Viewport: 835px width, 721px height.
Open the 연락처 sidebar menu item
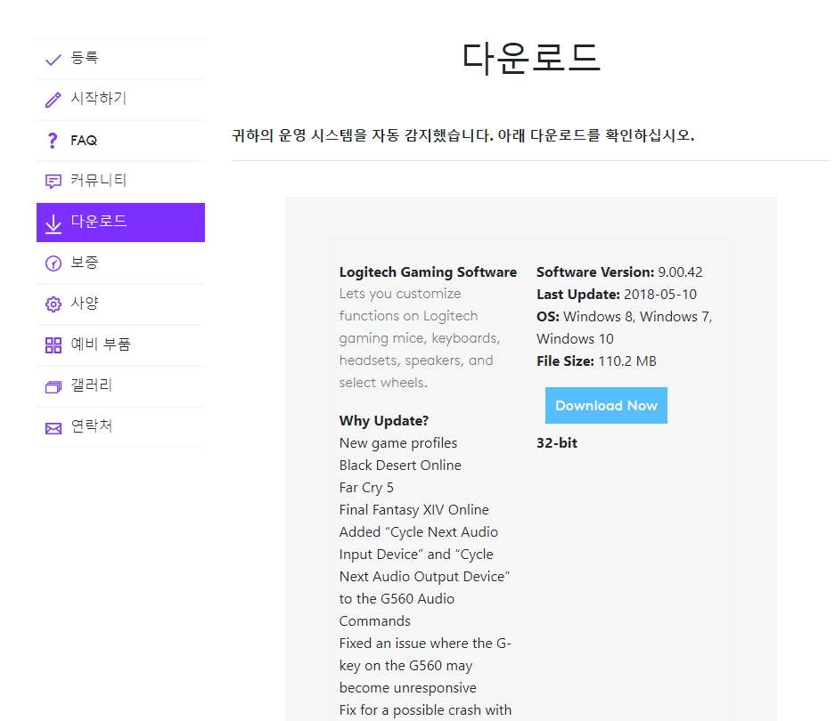tap(121, 427)
